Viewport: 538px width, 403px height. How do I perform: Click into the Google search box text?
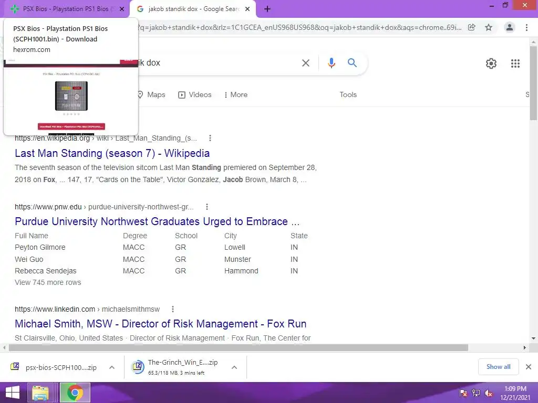point(149,63)
